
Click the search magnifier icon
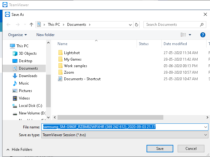202,25
